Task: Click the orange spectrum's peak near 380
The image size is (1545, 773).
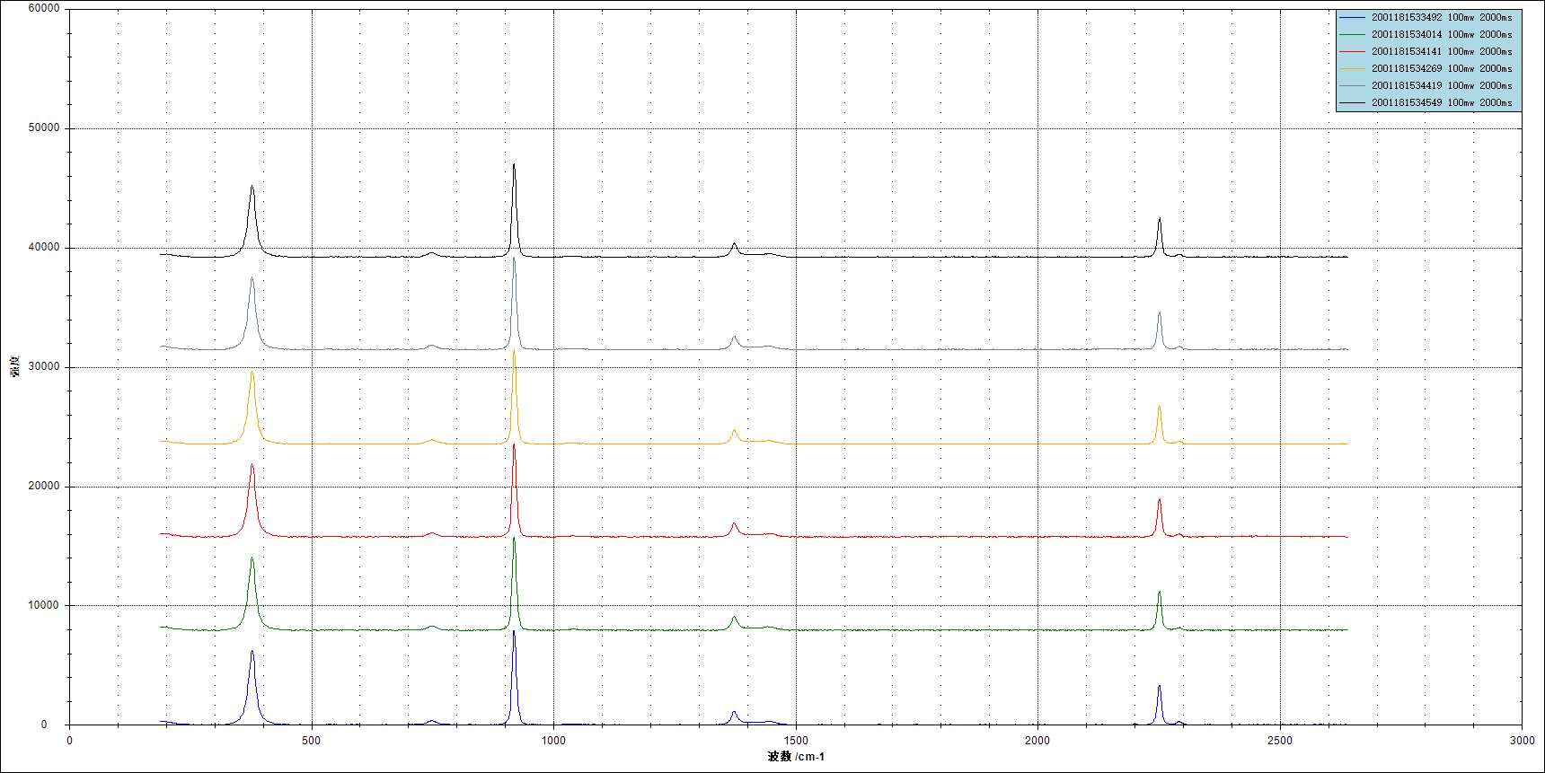Action: click(252, 373)
